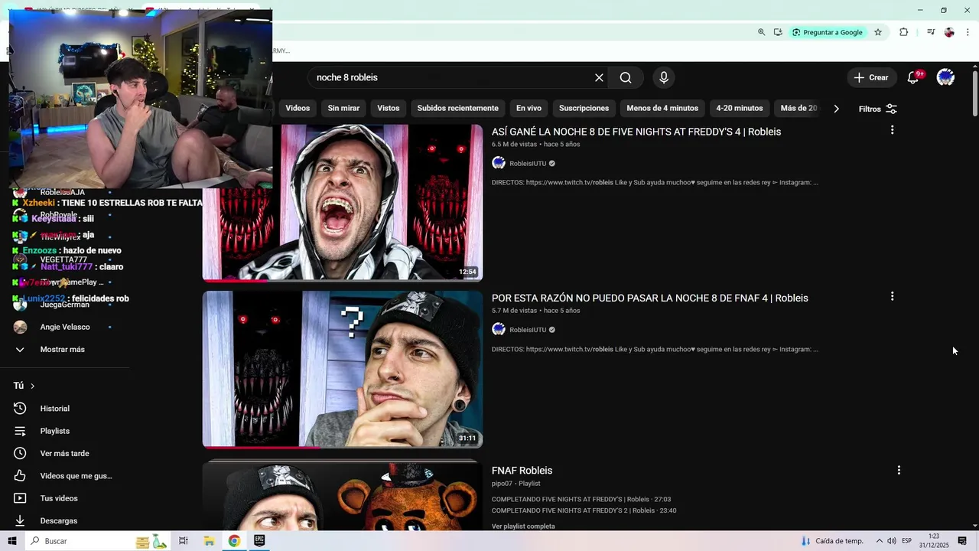Click the install app icon in address bar

778,32
